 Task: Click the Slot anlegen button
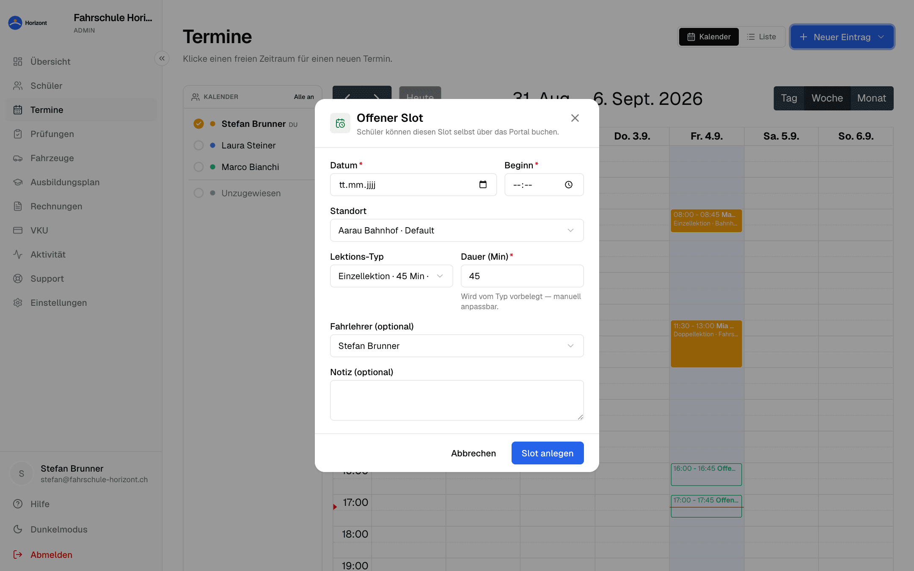click(x=548, y=453)
